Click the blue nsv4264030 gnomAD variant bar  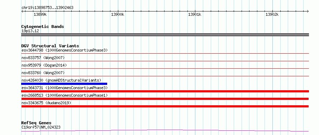point(64,84)
